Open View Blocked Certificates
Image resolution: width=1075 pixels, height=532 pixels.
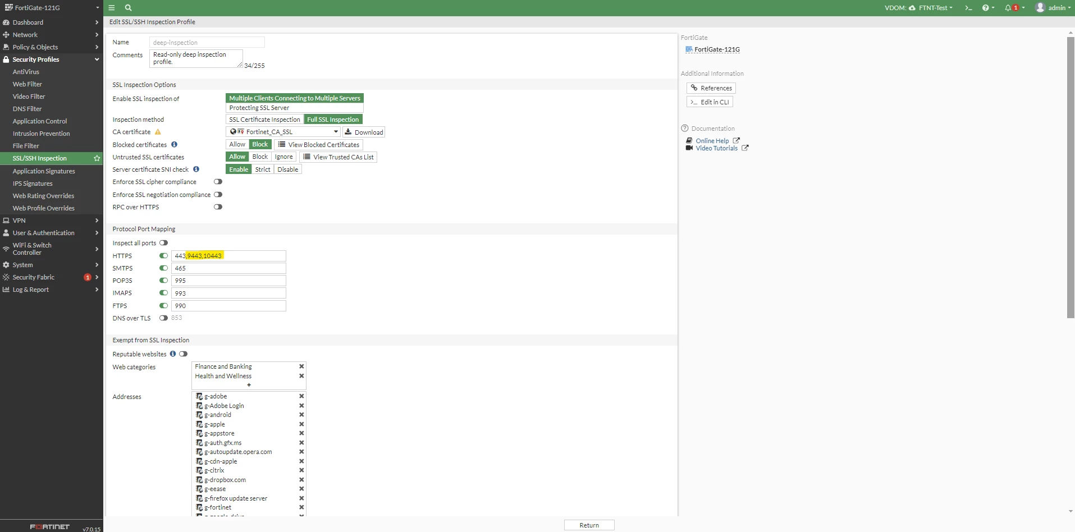318,144
